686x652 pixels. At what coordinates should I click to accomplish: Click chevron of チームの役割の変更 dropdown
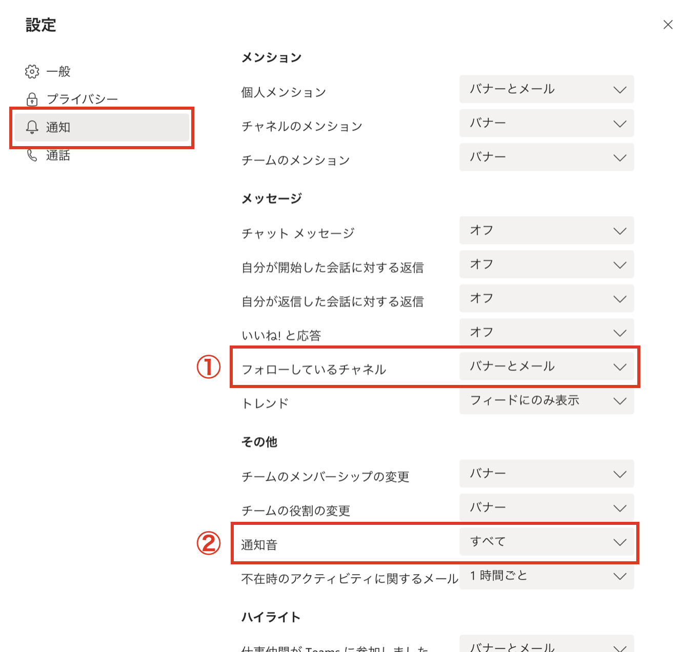pyautogui.click(x=620, y=508)
